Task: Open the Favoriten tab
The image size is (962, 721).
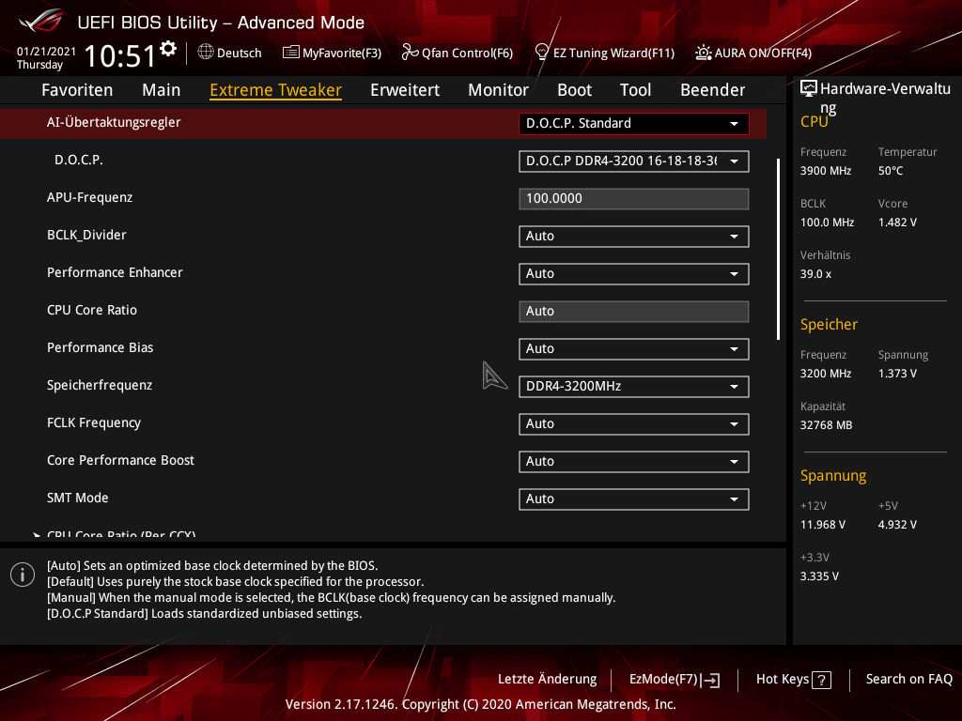Action: 77,90
